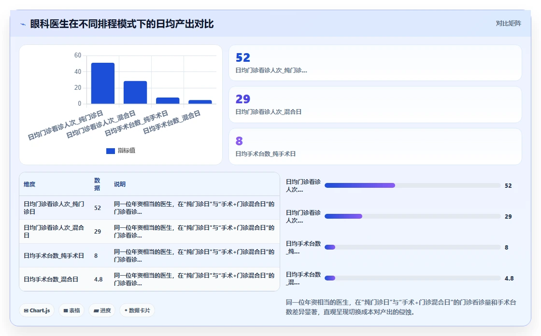Select the data card showing 29

375,105
